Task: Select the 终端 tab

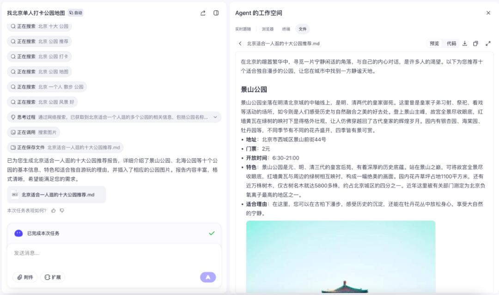Action: coord(286,29)
